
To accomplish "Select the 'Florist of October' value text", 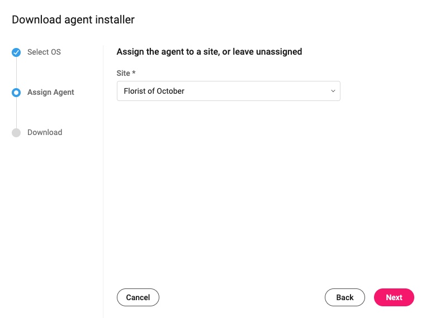I will tap(154, 91).
